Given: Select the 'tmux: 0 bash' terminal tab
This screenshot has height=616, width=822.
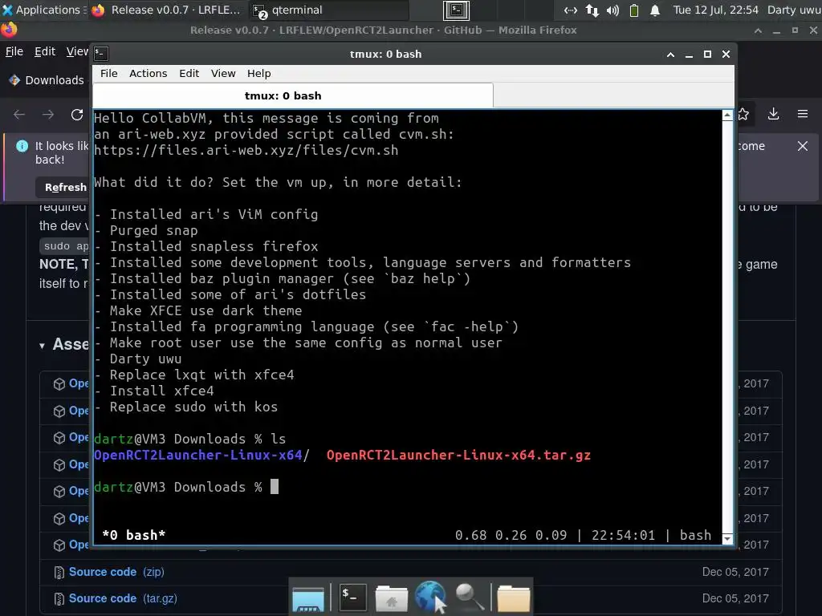Looking at the screenshot, I should point(292,96).
